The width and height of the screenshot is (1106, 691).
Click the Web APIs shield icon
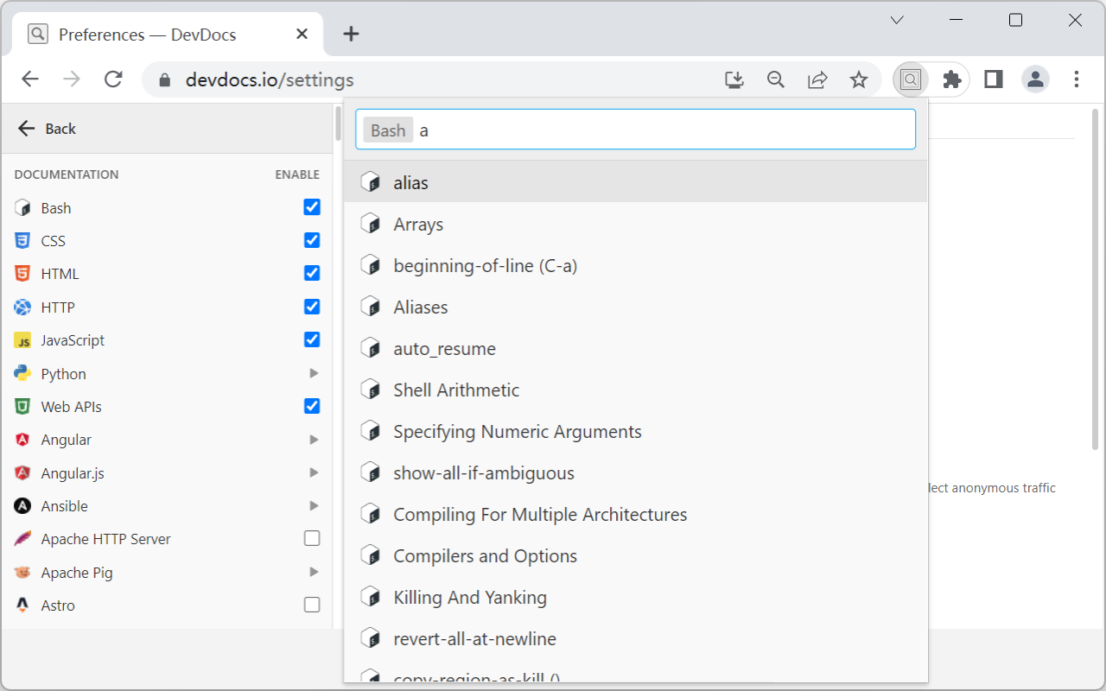pyautogui.click(x=22, y=406)
